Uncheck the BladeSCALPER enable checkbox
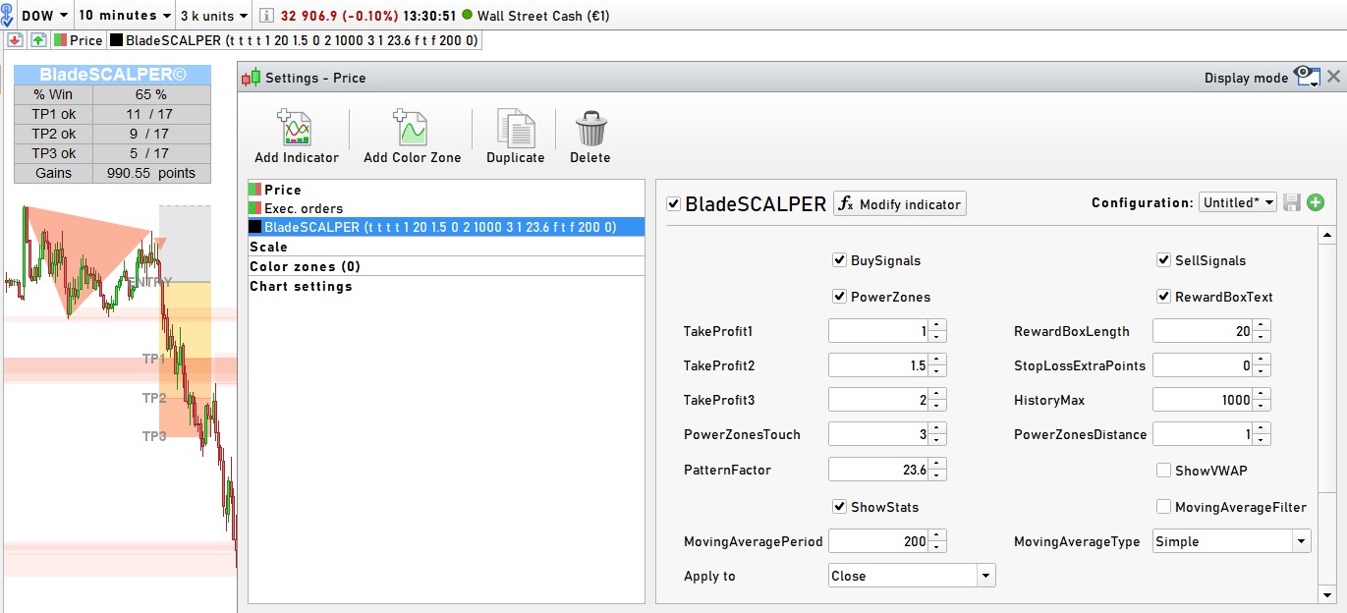 pos(673,204)
